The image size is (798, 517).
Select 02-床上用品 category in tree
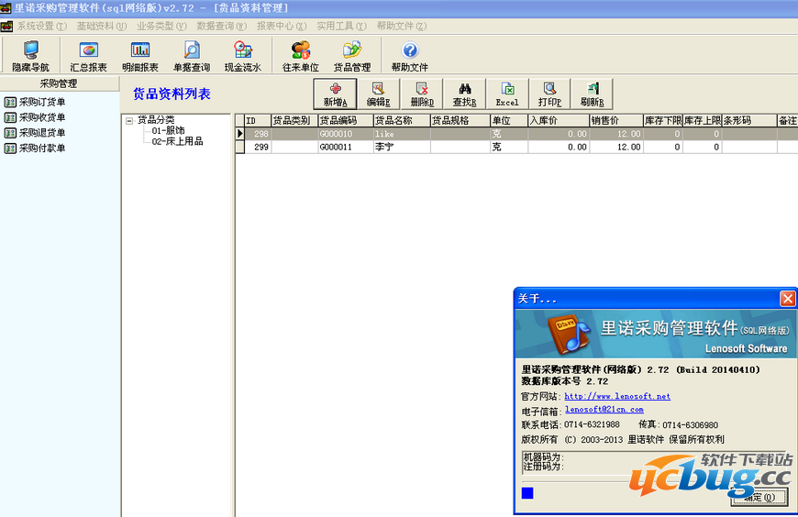tap(177, 141)
